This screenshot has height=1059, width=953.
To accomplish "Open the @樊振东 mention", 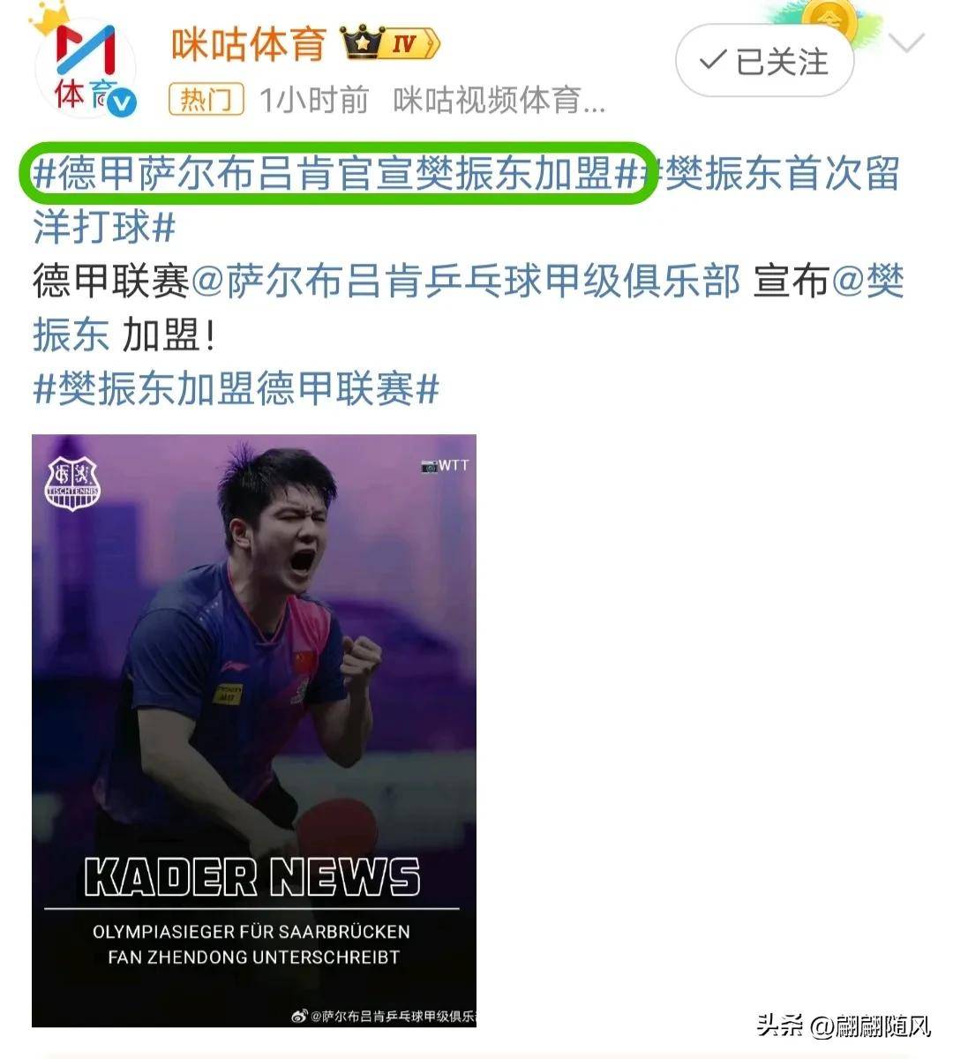I will (469, 308).
